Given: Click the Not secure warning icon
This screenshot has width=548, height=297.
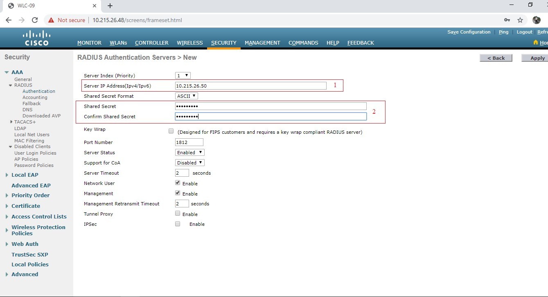Looking at the screenshot, I should [x=51, y=20].
